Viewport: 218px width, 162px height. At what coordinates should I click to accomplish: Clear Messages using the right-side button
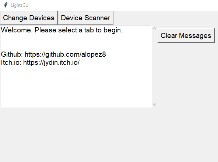click(x=186, y=35)
